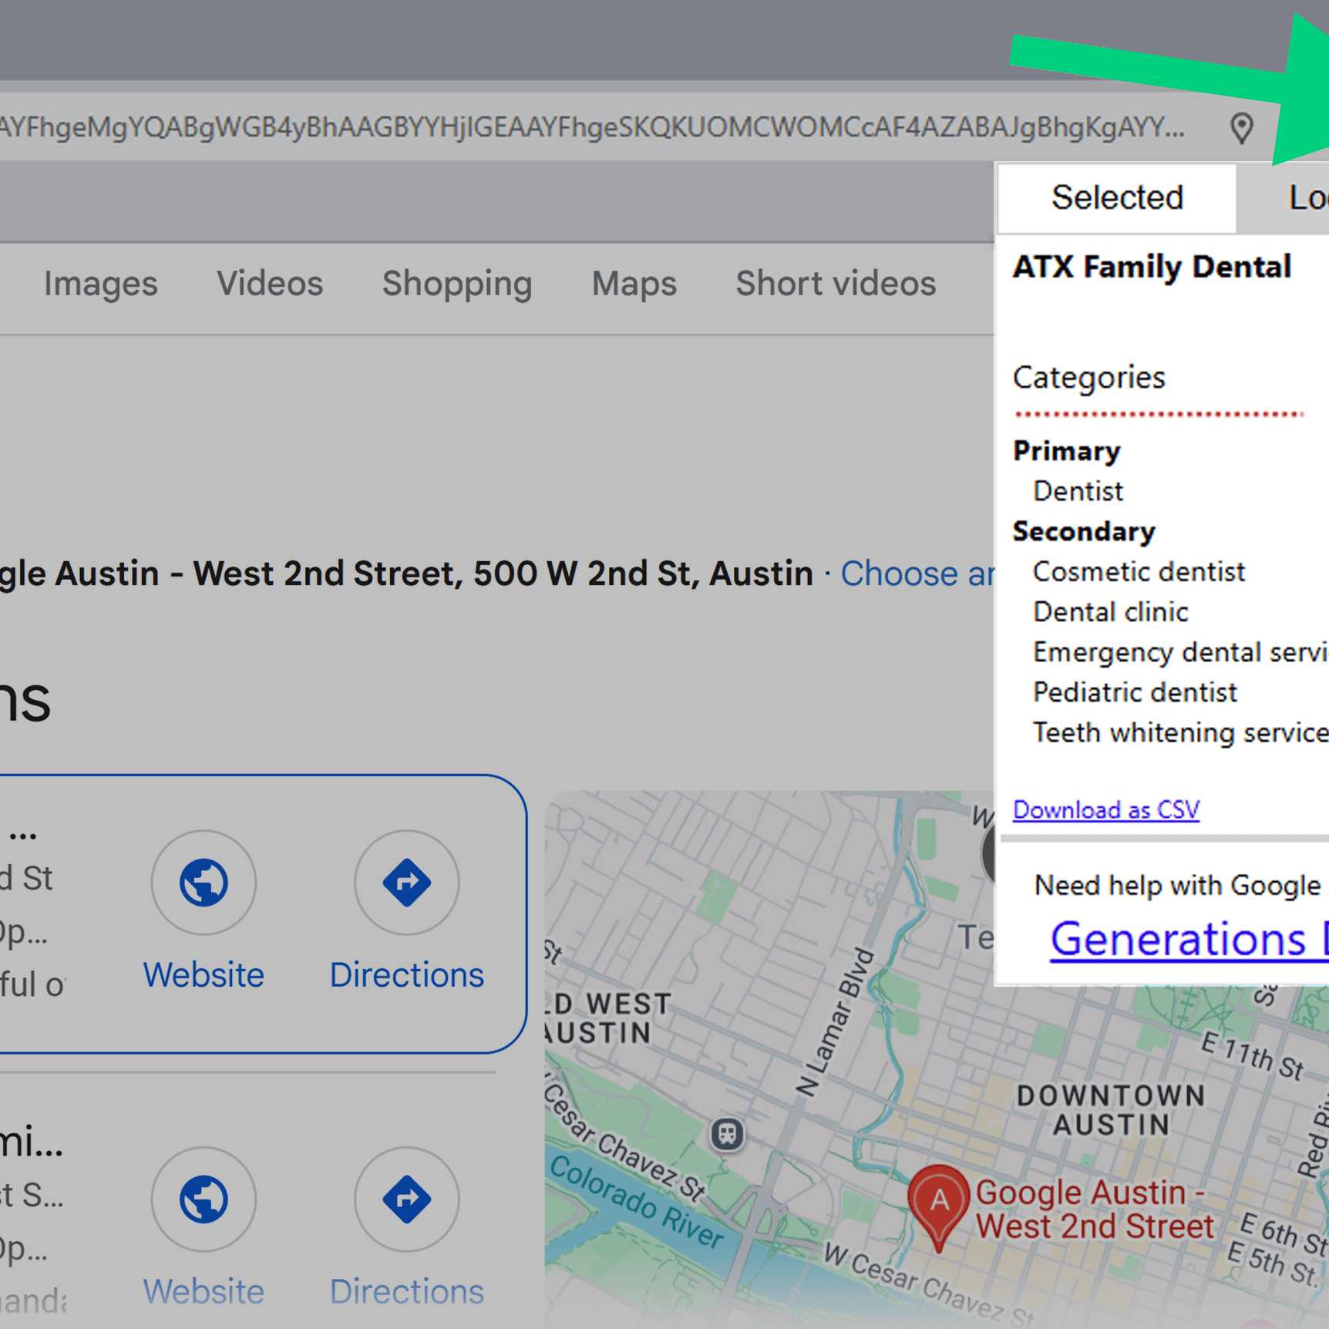The width and height of the screenshot is (1329, 1329).
Task: Click Directions arrow icon of second result
Action: click(x=406, y=1199)
